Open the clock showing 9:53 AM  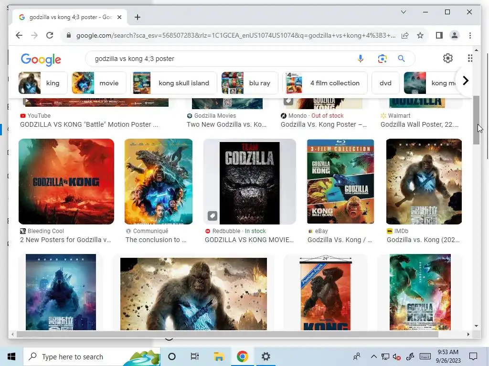(x=448, y=356)
